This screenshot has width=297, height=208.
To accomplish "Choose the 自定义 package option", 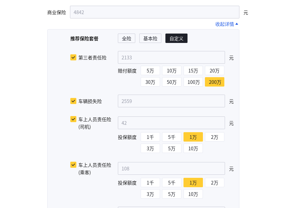I will (x=176, y=38).
